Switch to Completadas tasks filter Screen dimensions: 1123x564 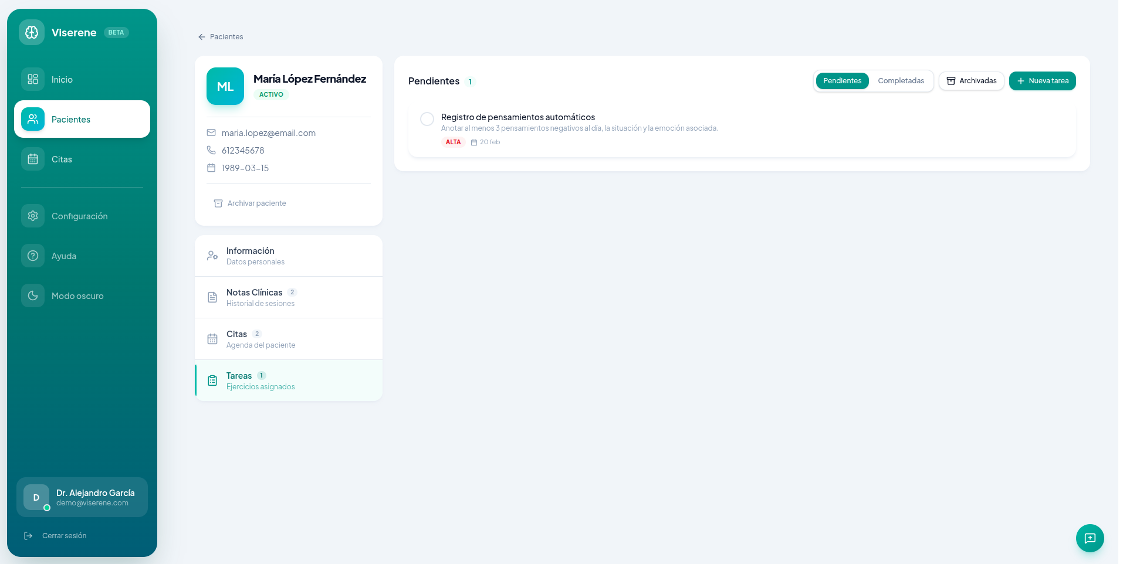pyautogui.click(x=901, y=81)
